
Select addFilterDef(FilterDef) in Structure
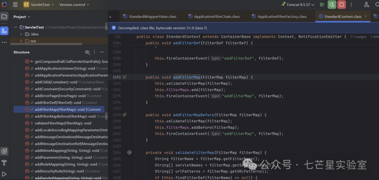61,102
